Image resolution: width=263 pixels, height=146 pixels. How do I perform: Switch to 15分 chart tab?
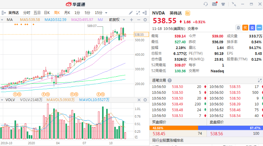click(x=99, y=13)
